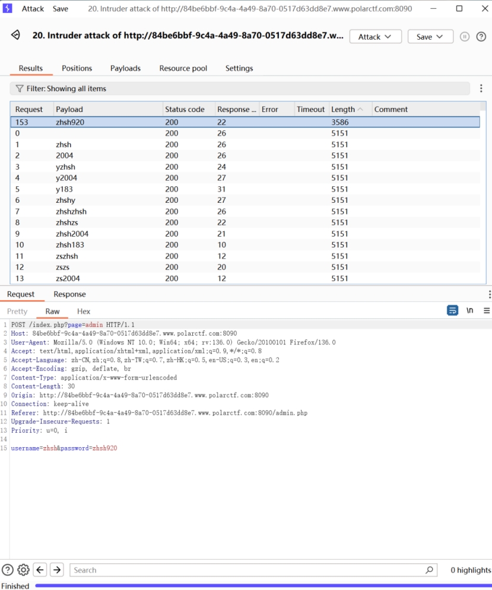This screenshot has height=590, width=492.
Task: Select result row with payload zszhsh
Action: pos(245,256)
